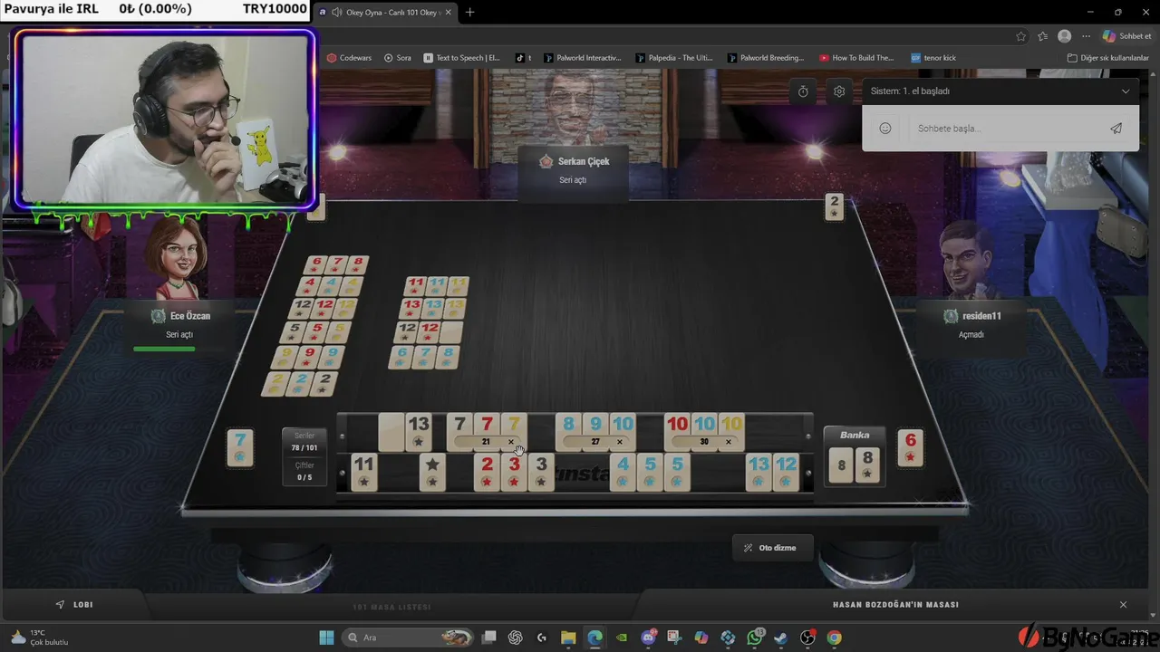Image resolution: width=1160 pixels, height=652 pixels.
Task: Open browser more options menu
Action: 1086,36
